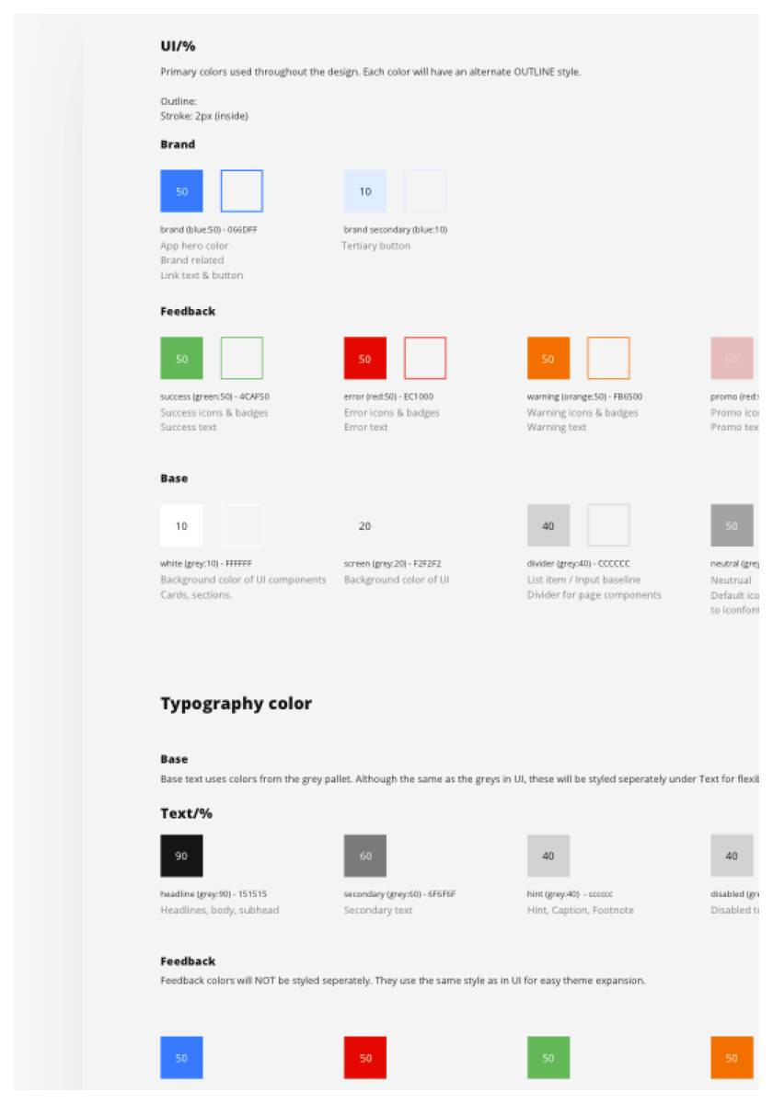Screen dimensions: 773x1104
Task: Click the green outline success swatch
Action: point(241,359)
